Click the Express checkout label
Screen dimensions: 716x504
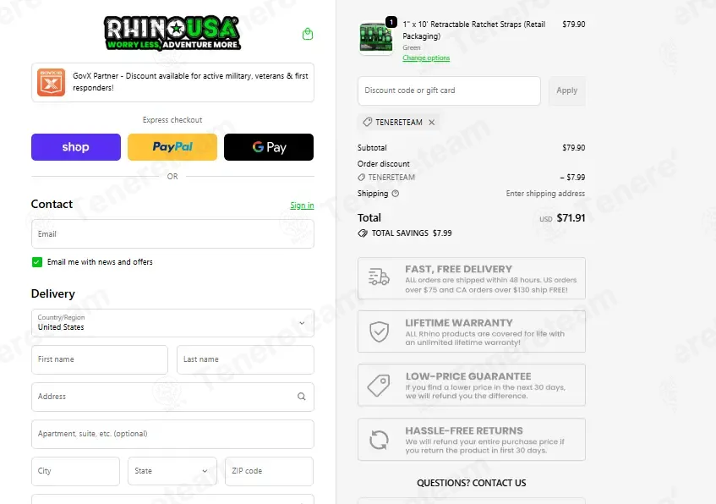[x=172, y=120]
